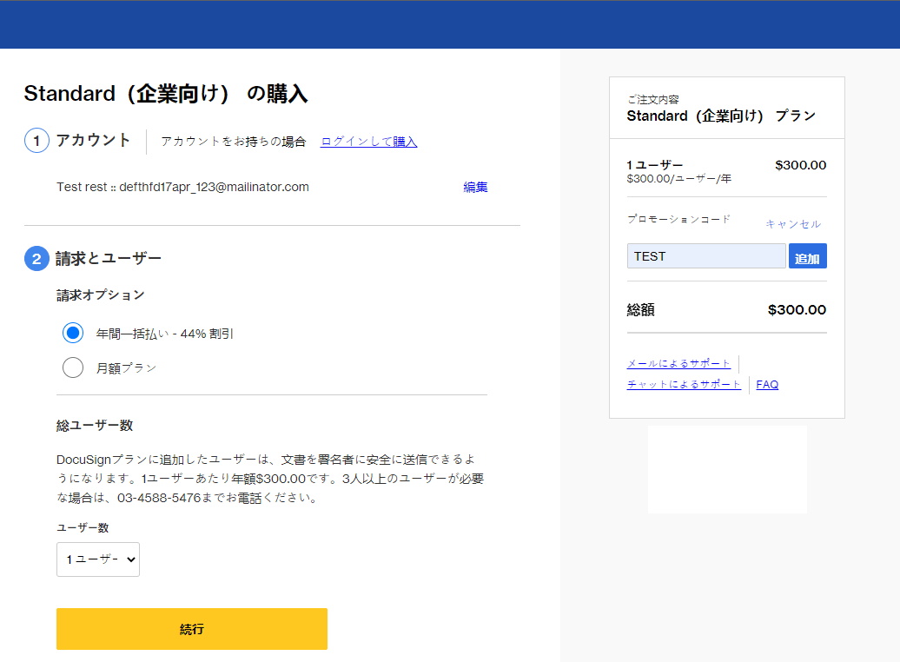Click the 追加 button for promo code
Viewport: 900px width, 662px height.
[x=808, y=256]
